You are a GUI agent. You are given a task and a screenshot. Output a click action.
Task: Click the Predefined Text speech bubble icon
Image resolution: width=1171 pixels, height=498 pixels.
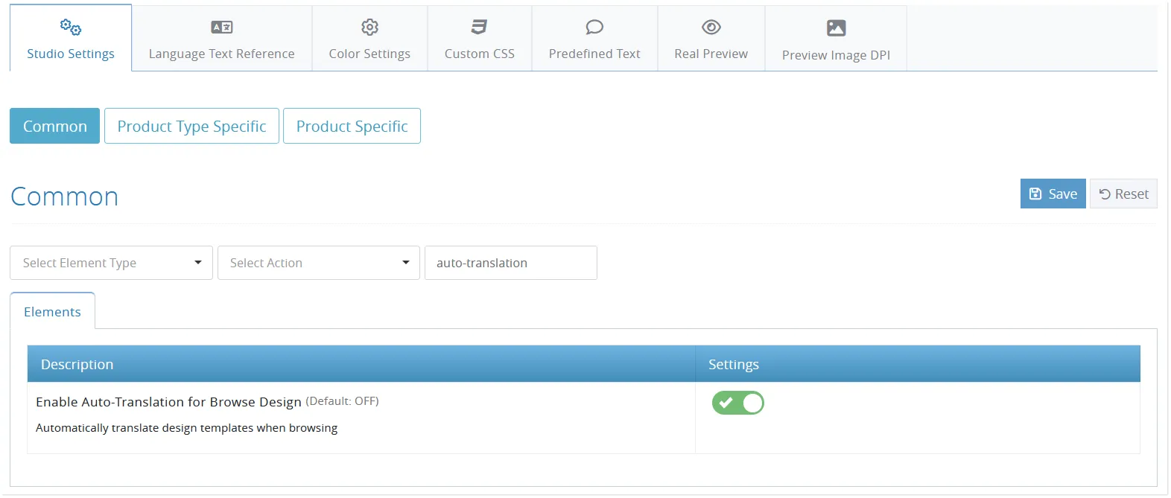tap(594, 28)
